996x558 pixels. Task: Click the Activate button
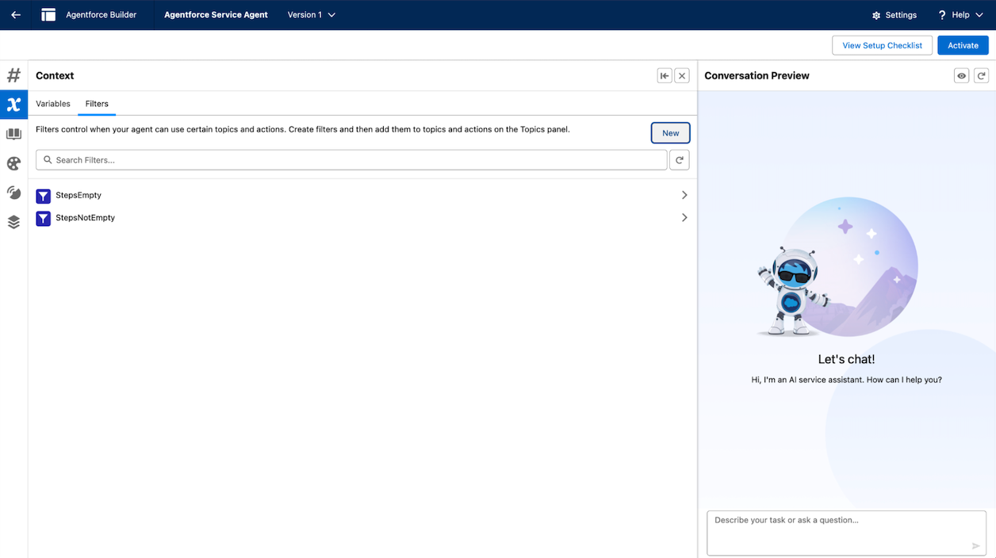tap(962, 45)
